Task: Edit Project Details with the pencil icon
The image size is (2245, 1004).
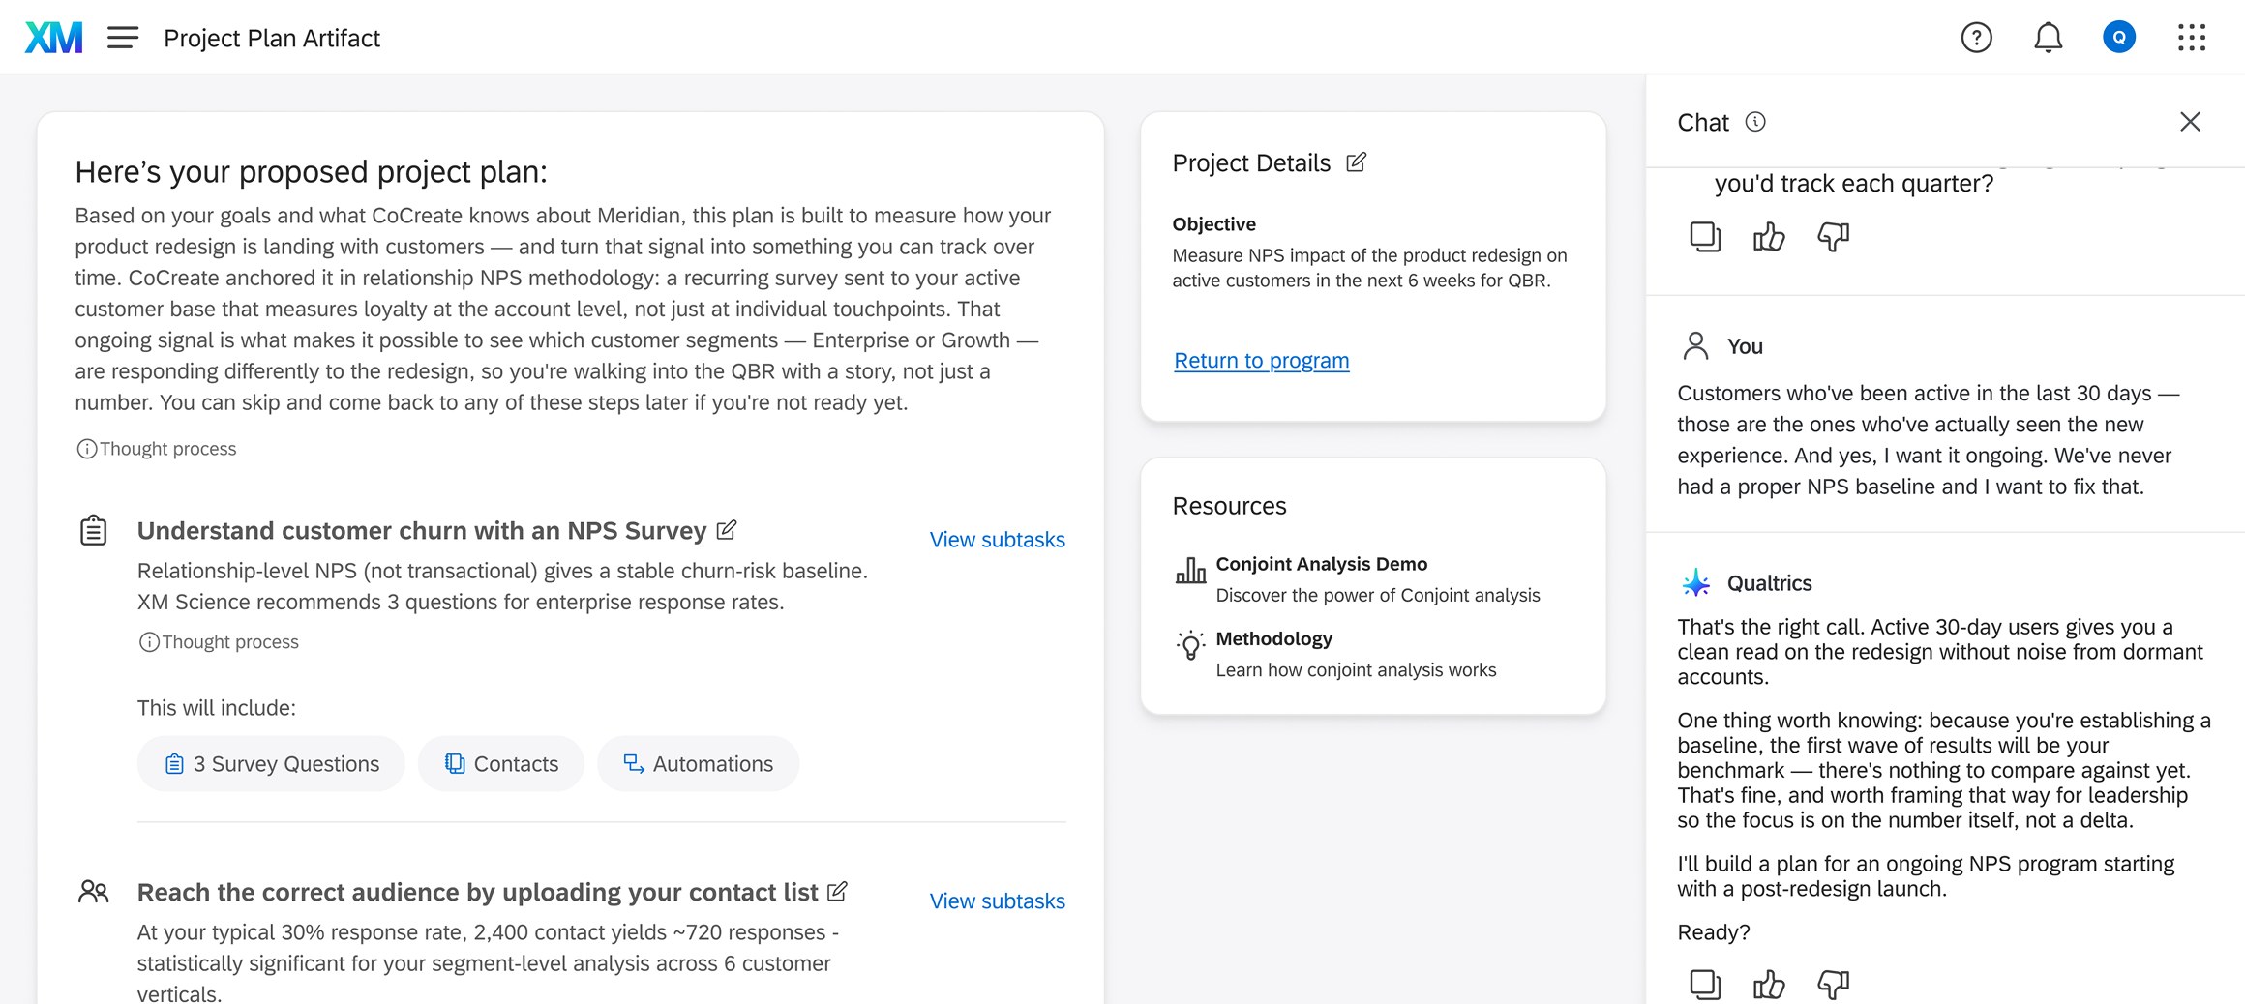Action: pos(1357,162)
